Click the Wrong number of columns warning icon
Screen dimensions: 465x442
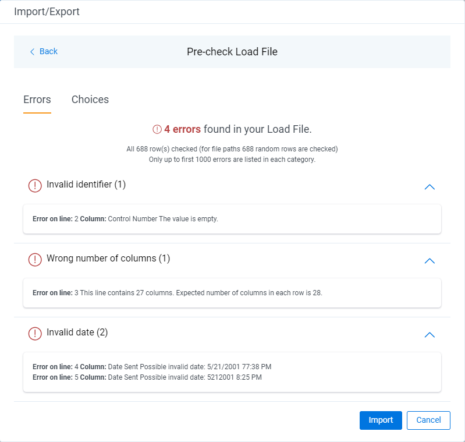click(35, 259)
